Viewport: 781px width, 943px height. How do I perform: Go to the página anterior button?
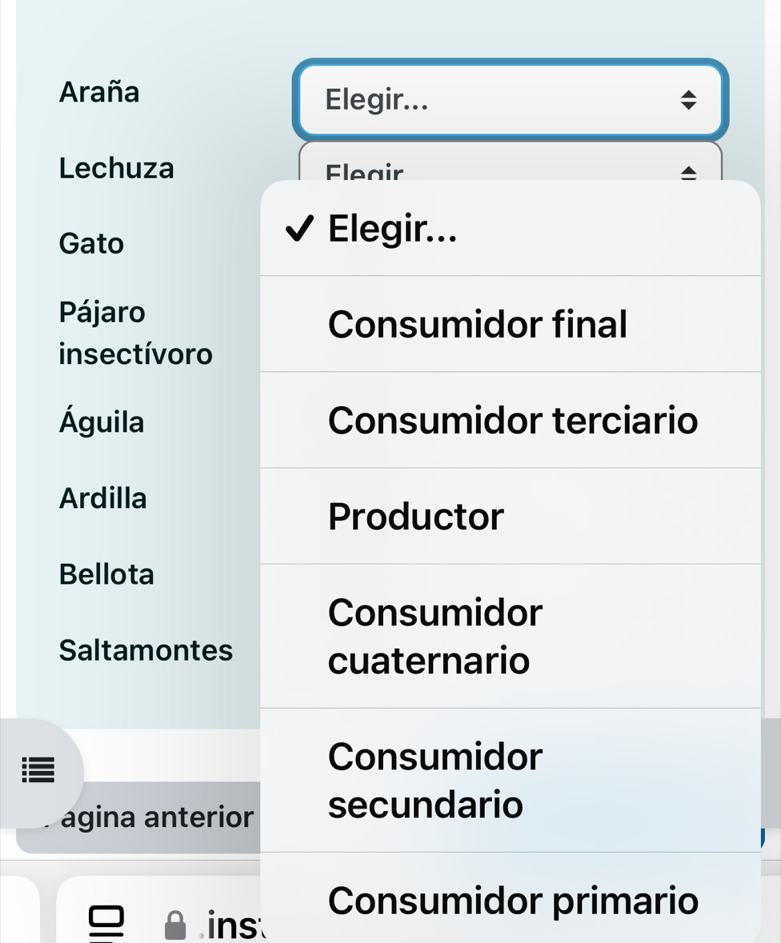coord(138,817)
